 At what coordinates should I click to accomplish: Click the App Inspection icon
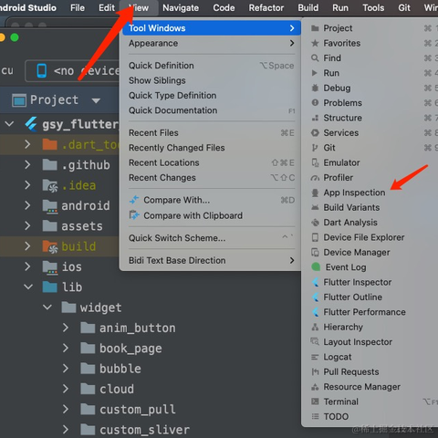pyautogui.click(x=315, y=193)
